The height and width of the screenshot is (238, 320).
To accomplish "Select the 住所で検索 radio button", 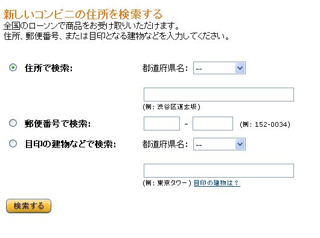I will 13,68.
